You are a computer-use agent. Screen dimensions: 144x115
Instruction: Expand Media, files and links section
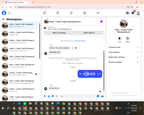pos(124,57)
